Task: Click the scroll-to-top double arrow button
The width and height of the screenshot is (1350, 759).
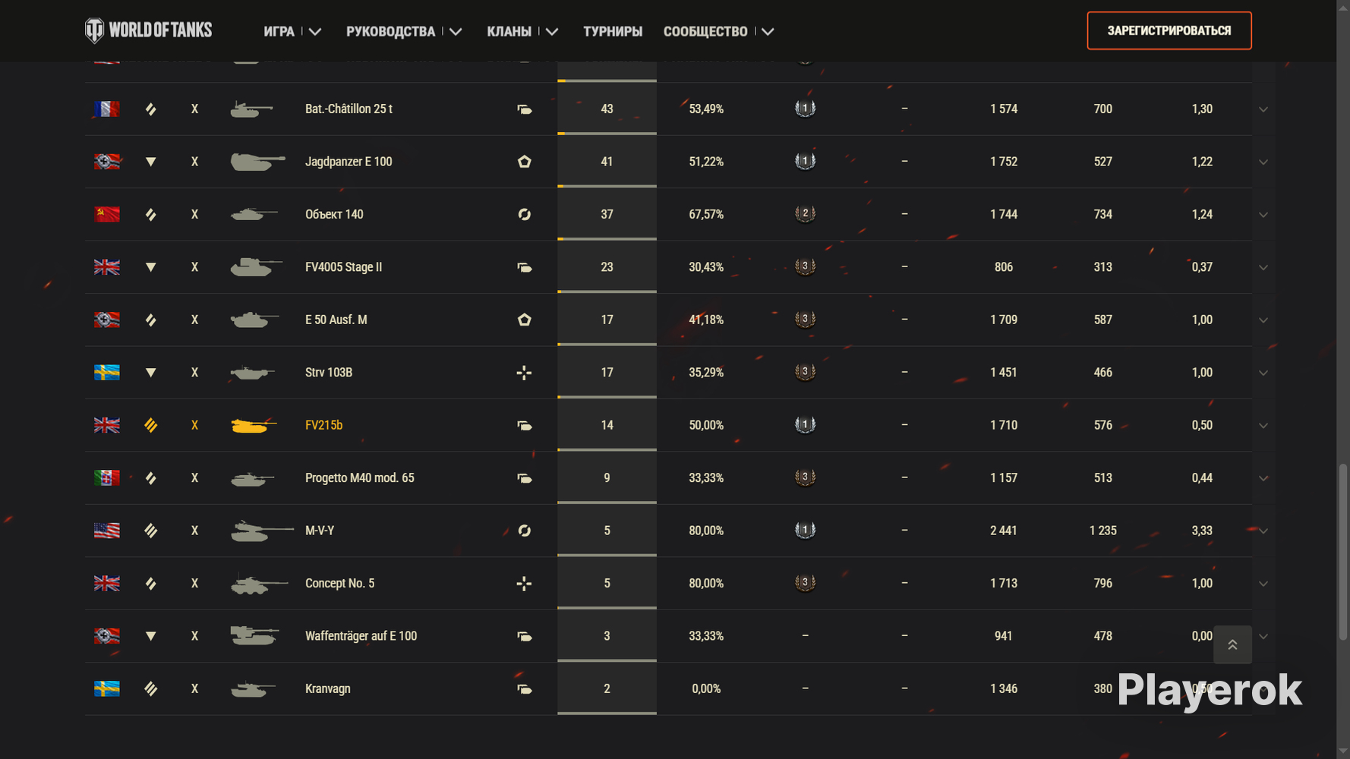Action: [1232, 644]
